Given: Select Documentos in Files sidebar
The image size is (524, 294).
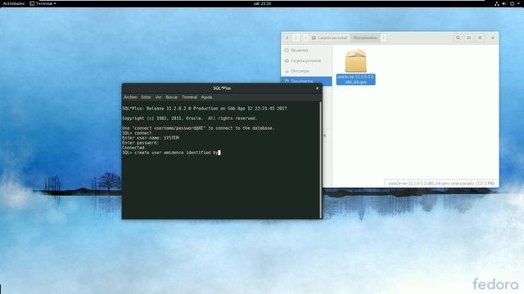Looking at the screenshot, I should pyautogui.click(x=306, y=81).
